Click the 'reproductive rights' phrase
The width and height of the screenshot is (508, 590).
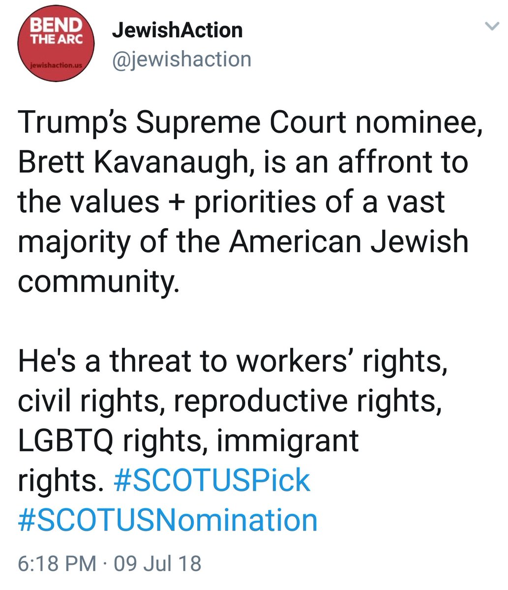coord(305,401)
